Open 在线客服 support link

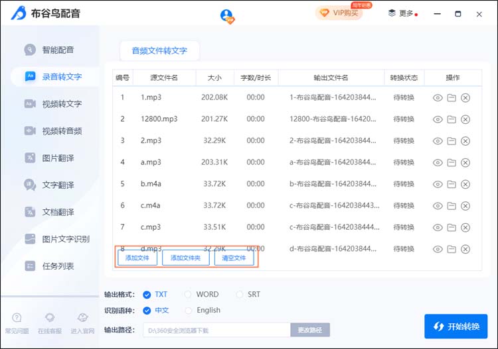[x=50, y=323]
